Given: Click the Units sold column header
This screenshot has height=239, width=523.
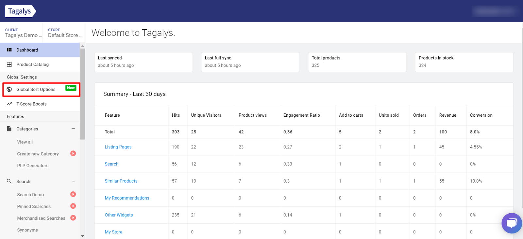Looking at the screenshot, I should click(x=389, y=115).
